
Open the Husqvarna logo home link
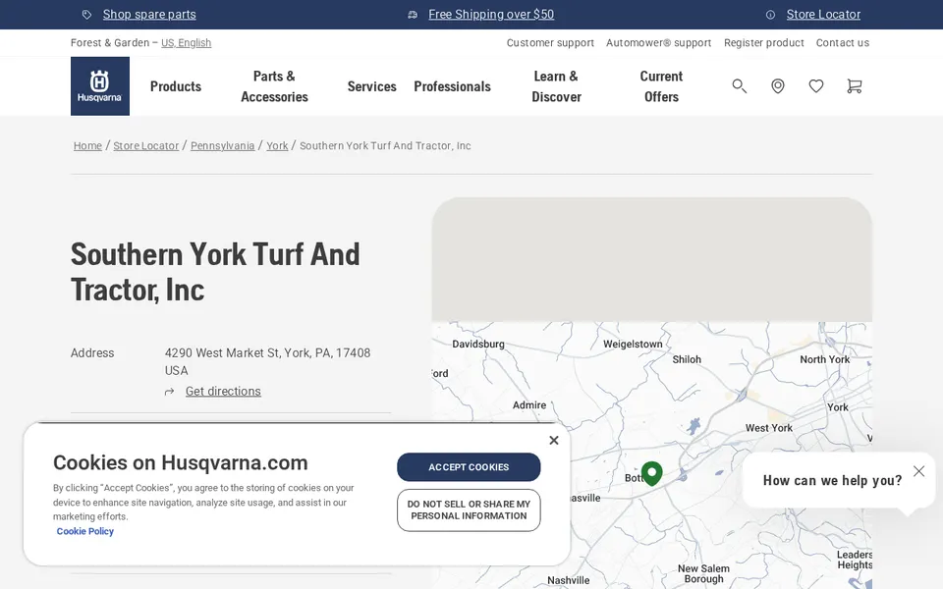100,86
